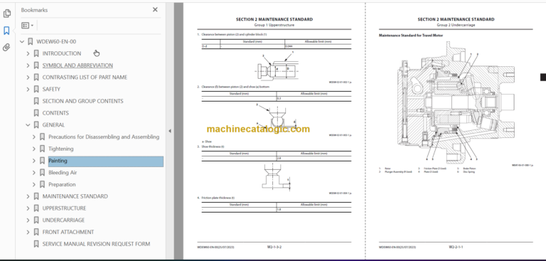Open the WDEW60-EN-00 bookmark
The width and height of the screenshot is (546, 261).
click(56, 41)
